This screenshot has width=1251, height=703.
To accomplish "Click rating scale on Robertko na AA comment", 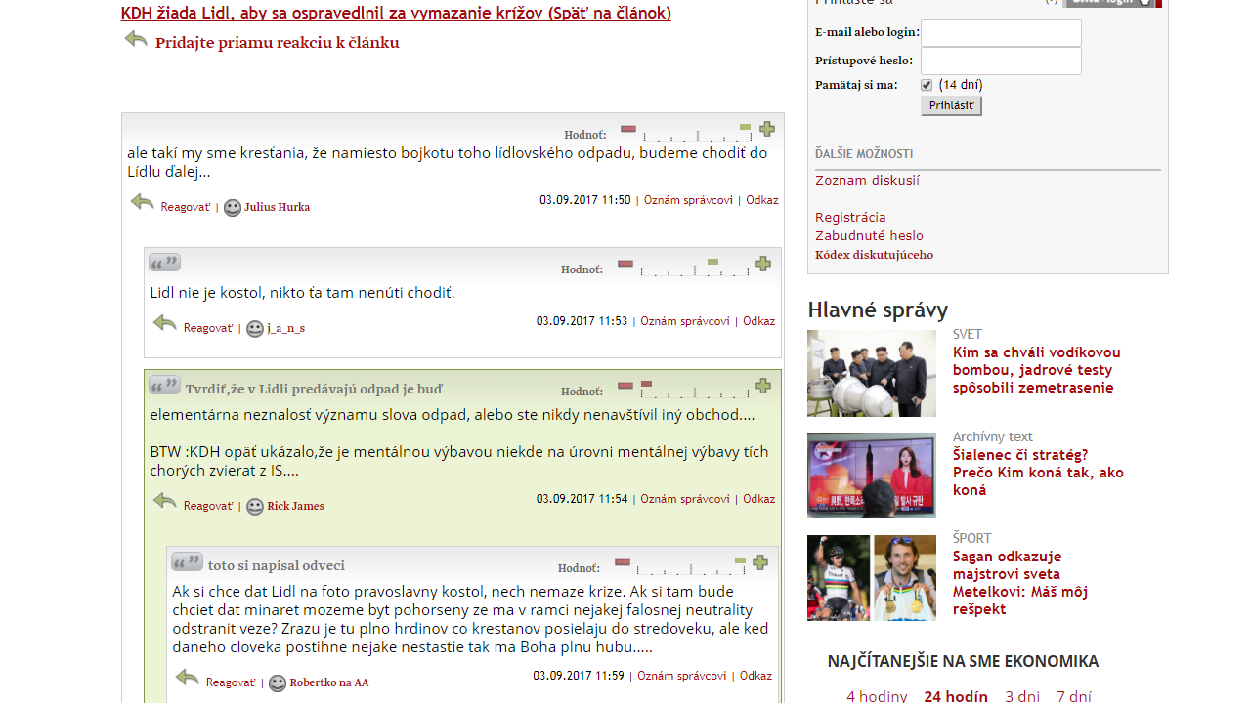I will click(691, 567).
